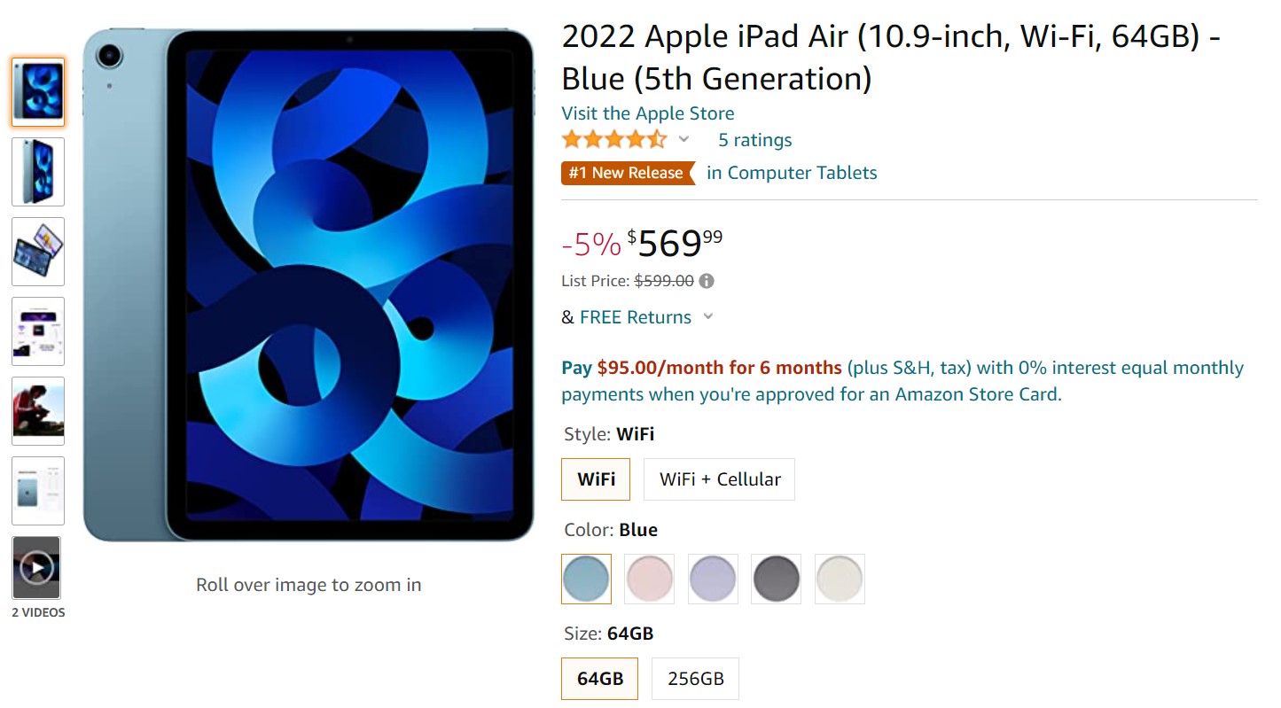The width and height of the screenshot is (1281, 708).
Task: Open the 5 ratings link
Action: click(754, 140)
